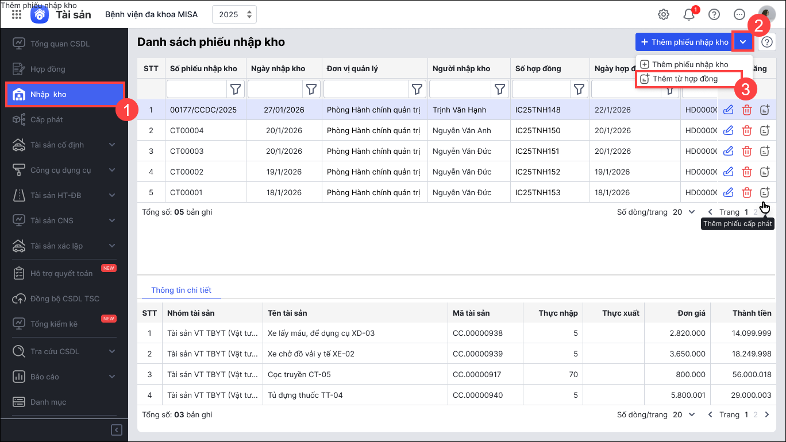Open the app launcher grid icon
786x442 pixels.
click(x=17, y=14)
